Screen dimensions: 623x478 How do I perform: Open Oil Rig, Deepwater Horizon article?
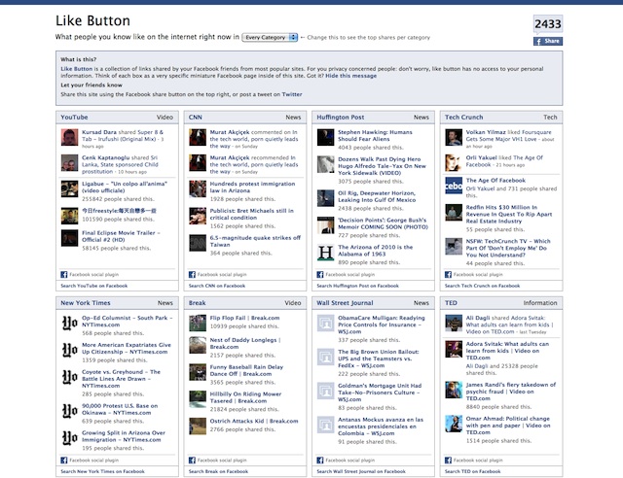tap(377, 196)
